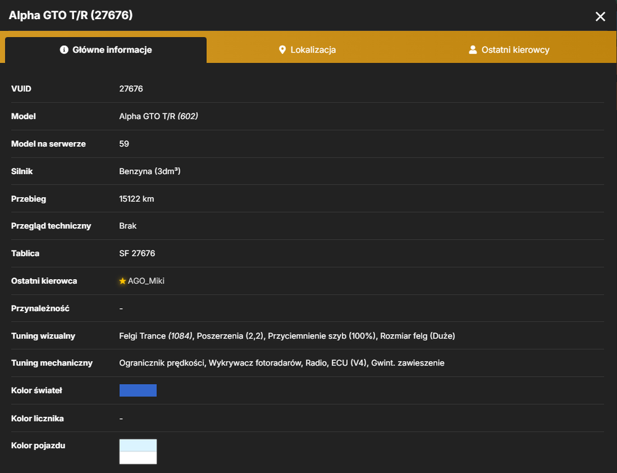The height and width of the screenshot is (473, 617).
Task: Click the white lower Kolor pojazdu swatch
Action: [x=138, y=458]
